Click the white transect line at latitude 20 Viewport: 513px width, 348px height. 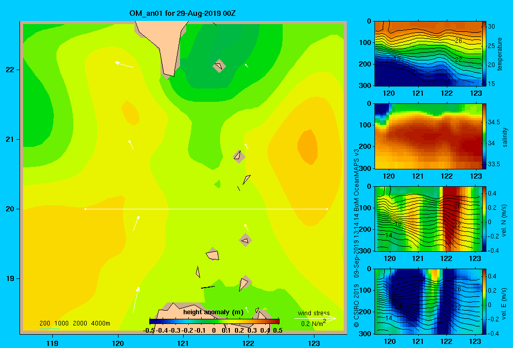pos(206,209)
